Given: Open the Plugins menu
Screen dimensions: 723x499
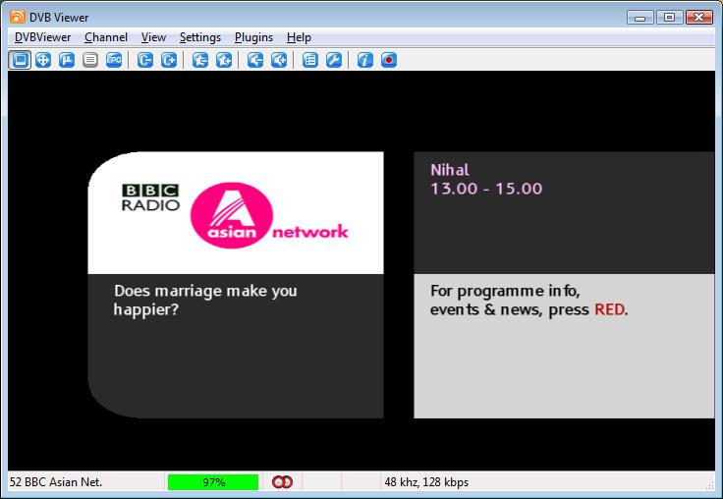Looking at the screenshot, I should (x=253, y=37).
